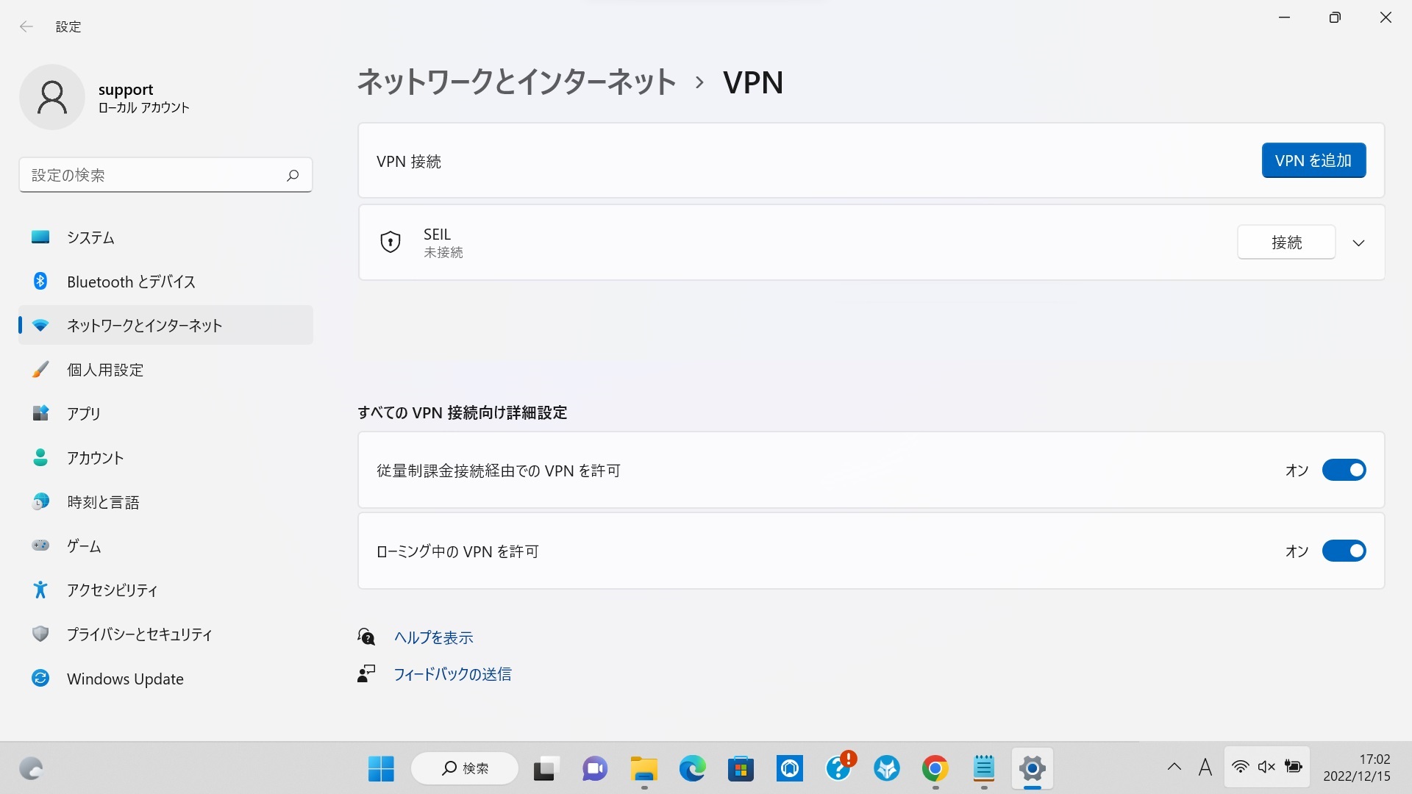
Task: Open Google Chrome from taskbar
Action: click(x=935, y=769)
